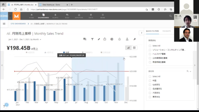Toggle 金額 legend series
The width and height of the screenshot is (199, 112).
[x=66, y=52]
